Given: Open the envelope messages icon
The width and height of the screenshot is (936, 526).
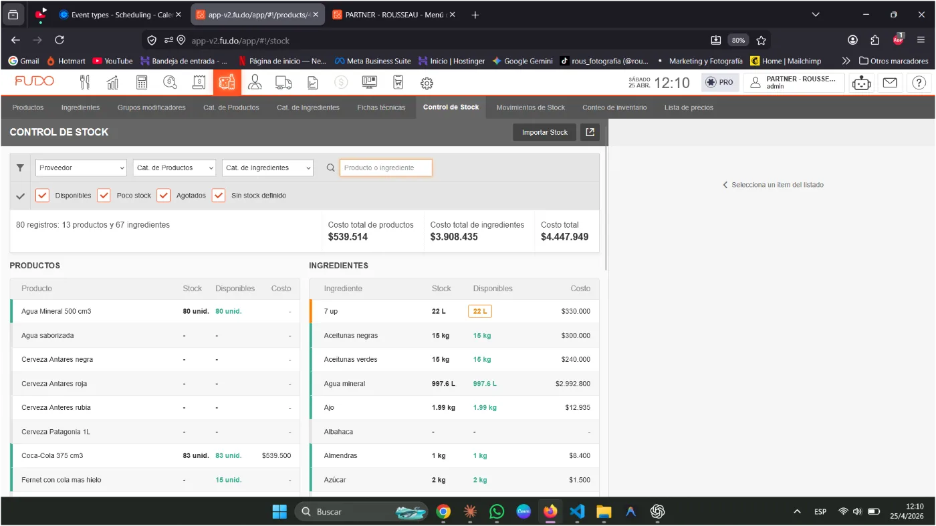Looking at the screenshot, I should [x=890, y=83].
